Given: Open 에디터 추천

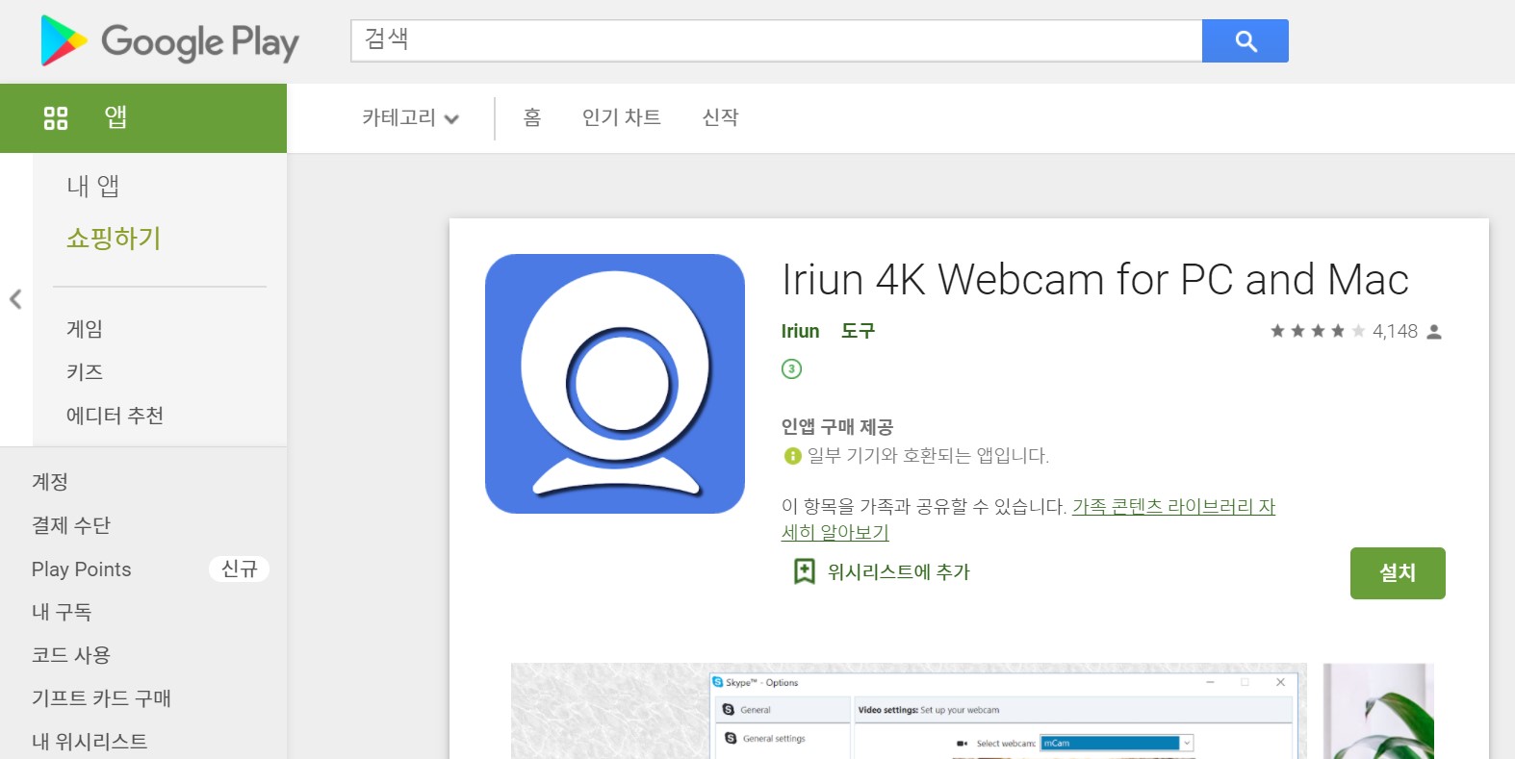Looking at the screenshot, I should click(115, 416).
